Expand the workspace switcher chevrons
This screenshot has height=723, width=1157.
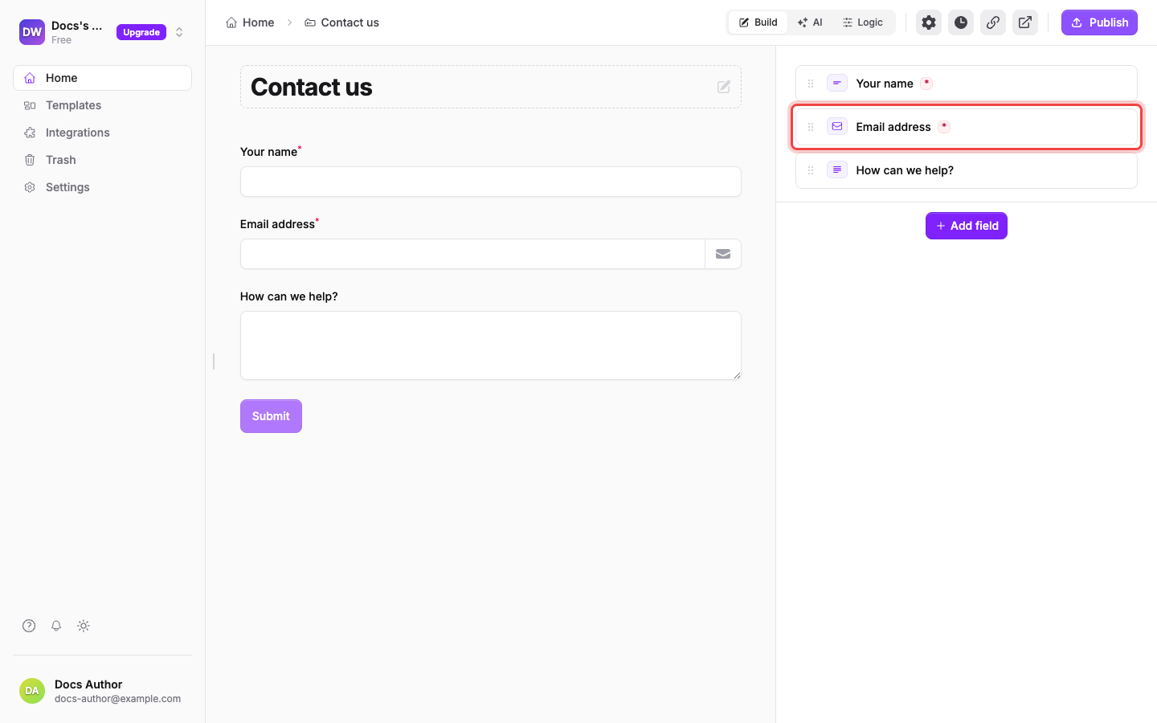coord(179,32)
